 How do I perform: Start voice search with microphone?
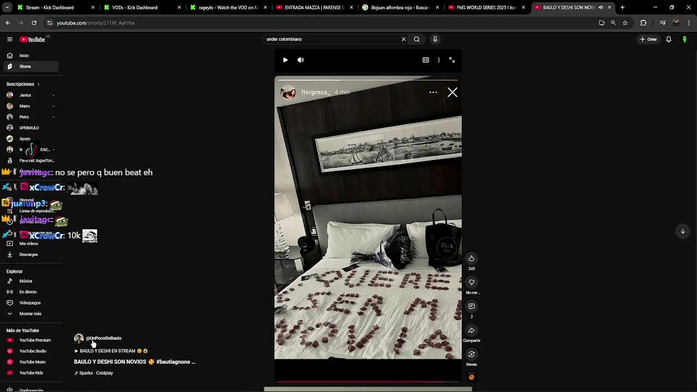(435, 39)
